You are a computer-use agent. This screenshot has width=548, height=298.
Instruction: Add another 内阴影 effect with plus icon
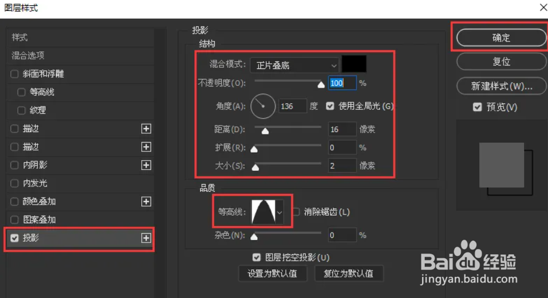[146, 165]
